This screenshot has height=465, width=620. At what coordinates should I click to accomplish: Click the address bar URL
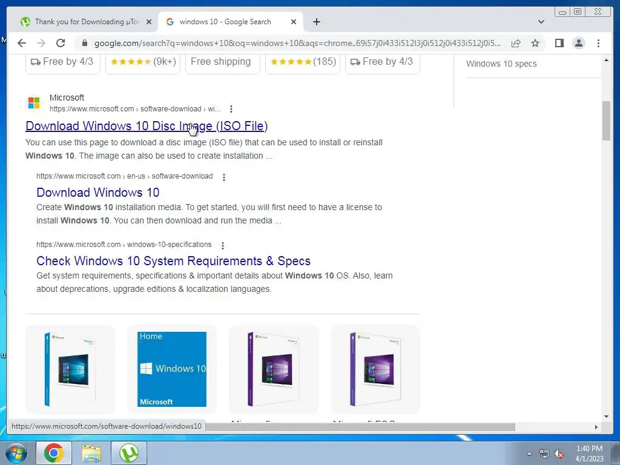[297, 43]
